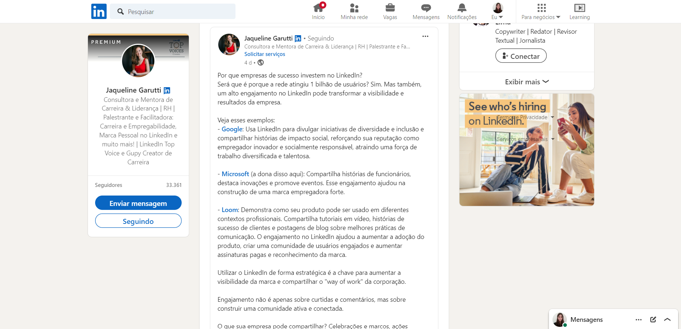View Notificações from navigation bar
The image size is (681, 329).
pos(462,11)
